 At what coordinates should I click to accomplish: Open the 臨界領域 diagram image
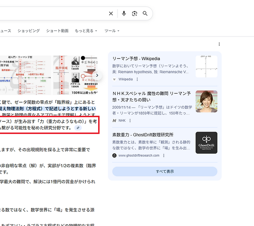click(75, 75)
